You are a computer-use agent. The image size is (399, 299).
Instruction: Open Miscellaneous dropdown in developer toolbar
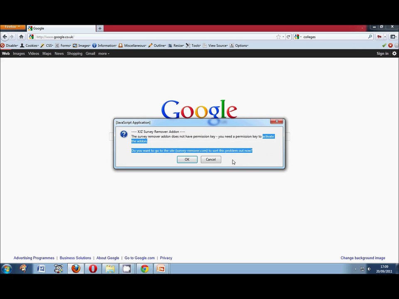coord(132,46)
